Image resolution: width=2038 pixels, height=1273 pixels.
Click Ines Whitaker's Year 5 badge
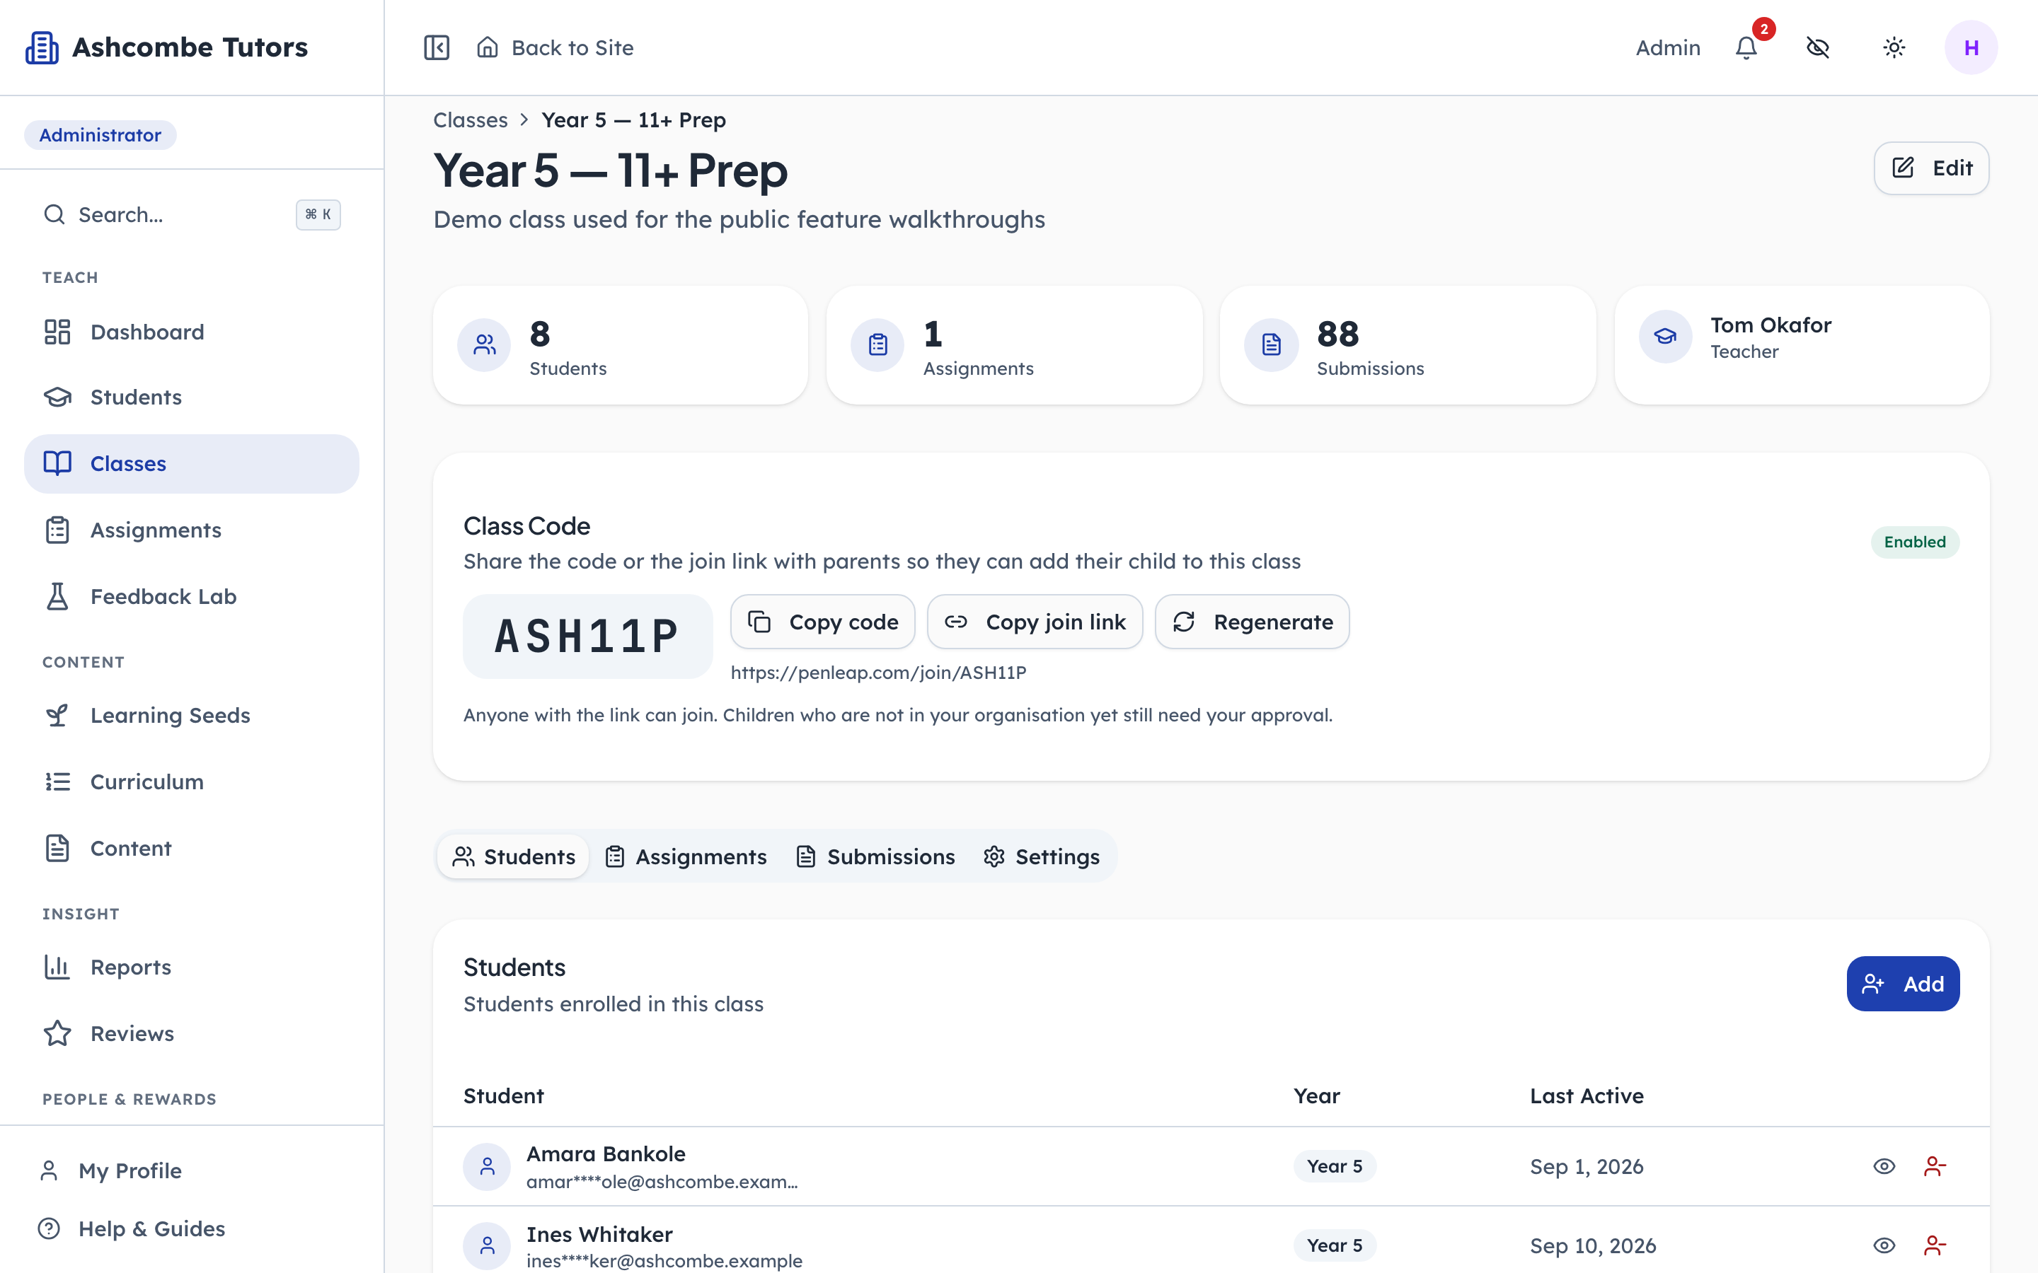pos(1335,1246)
